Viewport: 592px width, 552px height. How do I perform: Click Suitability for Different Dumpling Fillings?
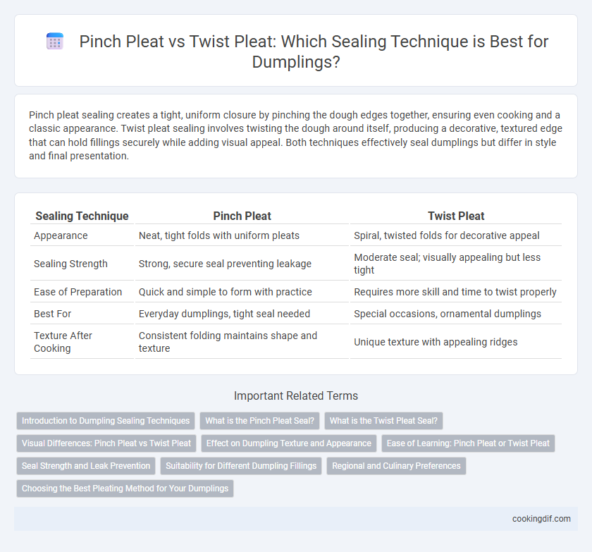241,466
